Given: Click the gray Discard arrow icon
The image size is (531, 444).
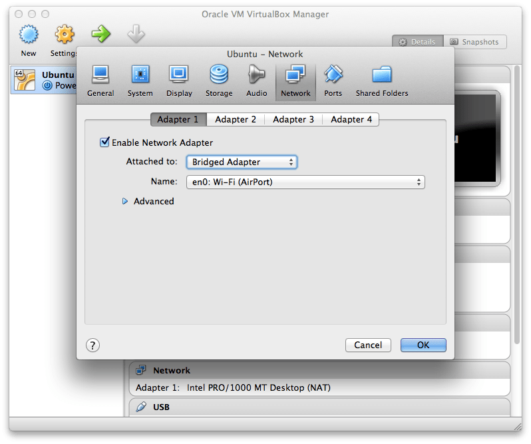Looking at the screenshot, I should click(136, 34).
